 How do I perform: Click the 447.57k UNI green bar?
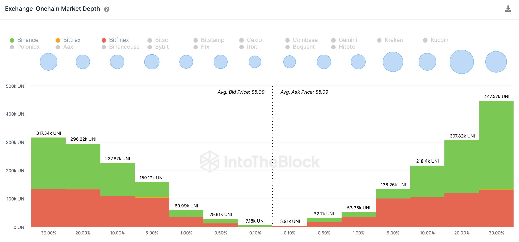coord(496,144)
